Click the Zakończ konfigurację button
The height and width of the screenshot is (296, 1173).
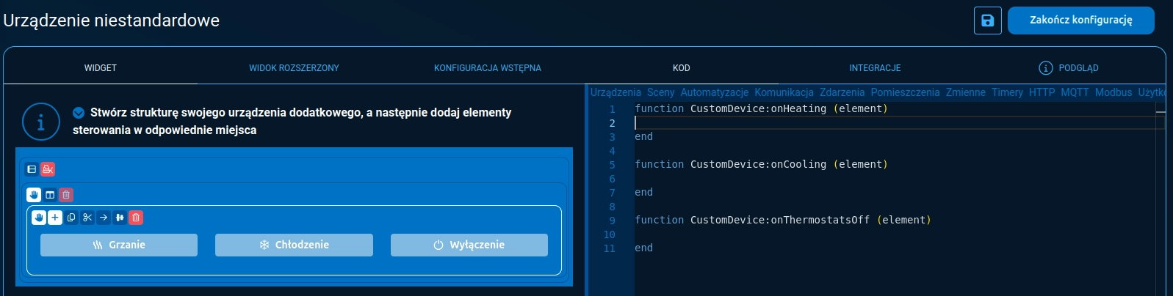(x=1080, y=21)
